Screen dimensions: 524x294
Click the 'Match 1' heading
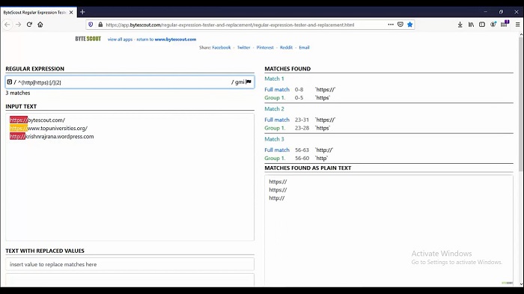coord(275,79)
